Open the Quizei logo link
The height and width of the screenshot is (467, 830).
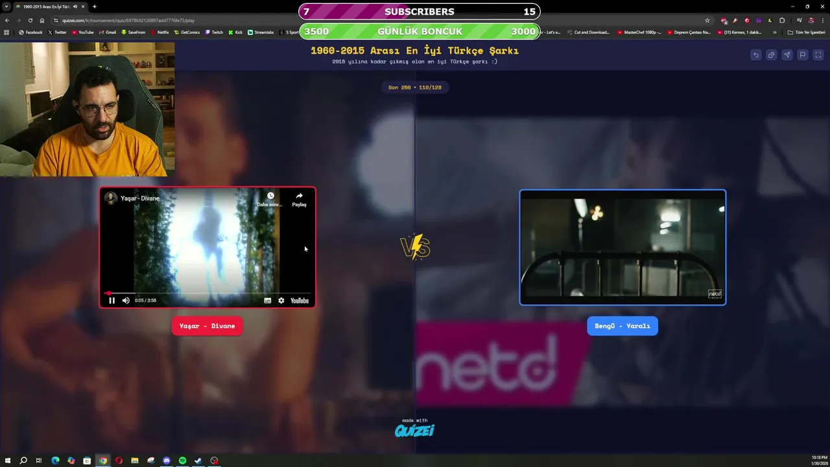(414, 430)
